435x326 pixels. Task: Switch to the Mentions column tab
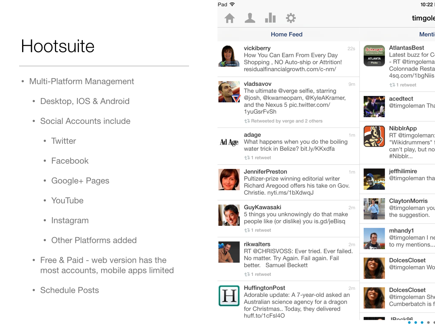[427, 34]
